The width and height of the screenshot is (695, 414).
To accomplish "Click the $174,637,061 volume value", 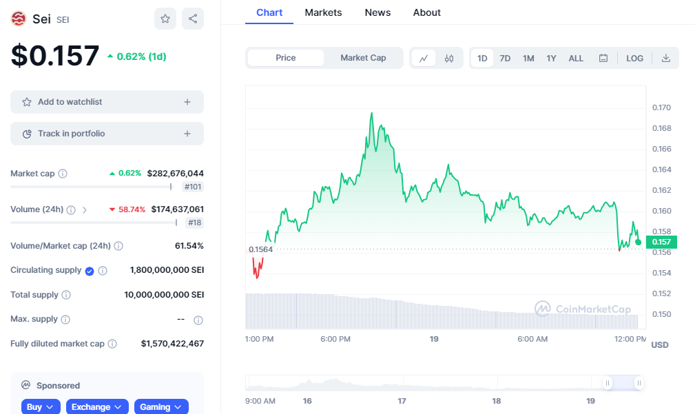I will (177, 209).
